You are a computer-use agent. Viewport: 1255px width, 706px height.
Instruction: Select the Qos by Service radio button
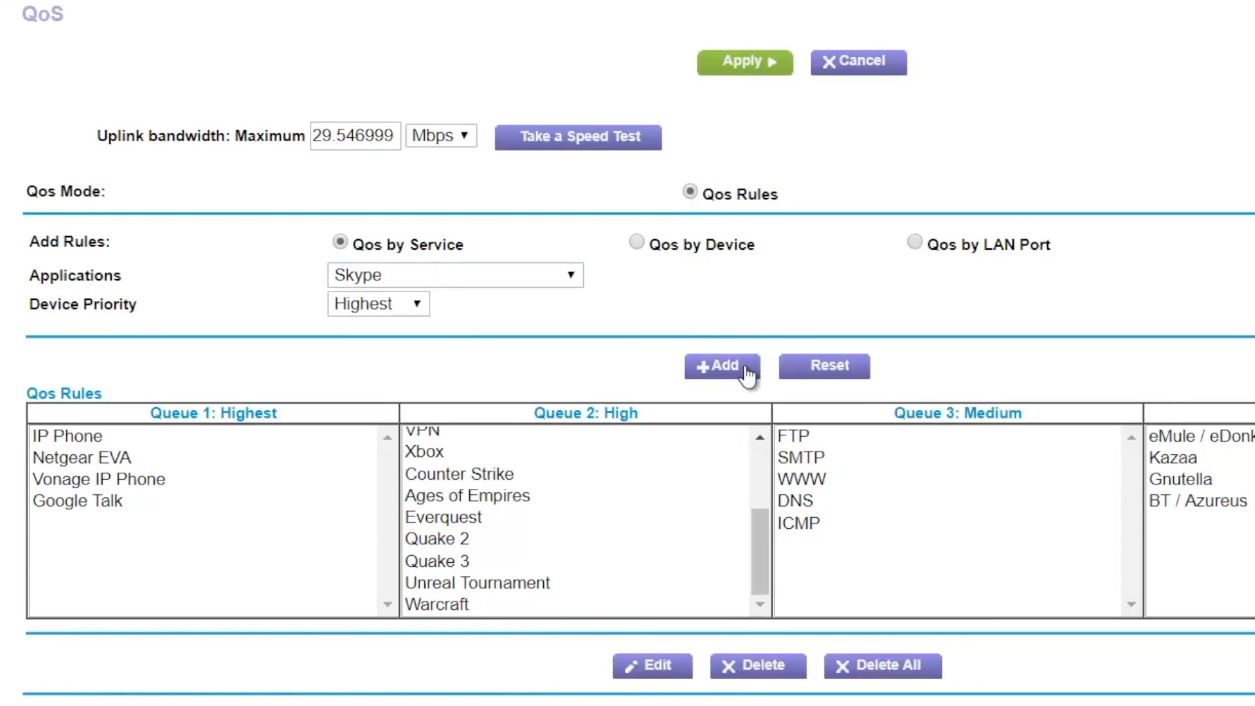[x=340, y=243]
